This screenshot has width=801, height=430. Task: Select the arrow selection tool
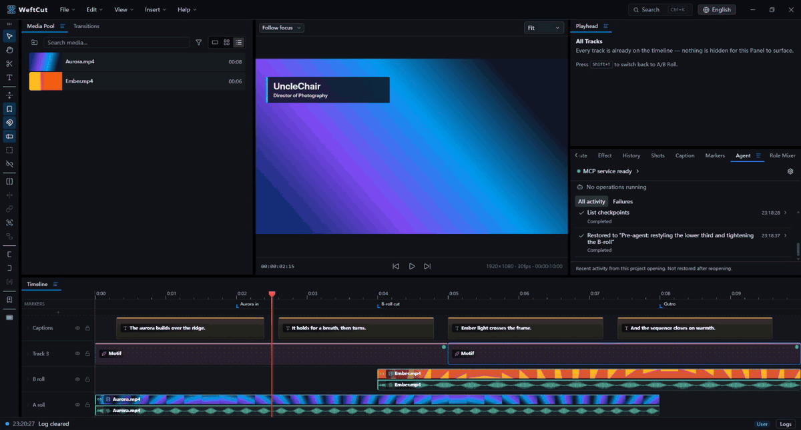pyautogui.click(x=9, y=35)
